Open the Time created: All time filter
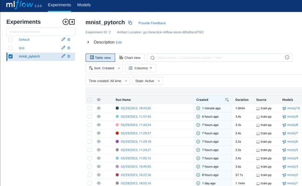 (x=108, y=81)
